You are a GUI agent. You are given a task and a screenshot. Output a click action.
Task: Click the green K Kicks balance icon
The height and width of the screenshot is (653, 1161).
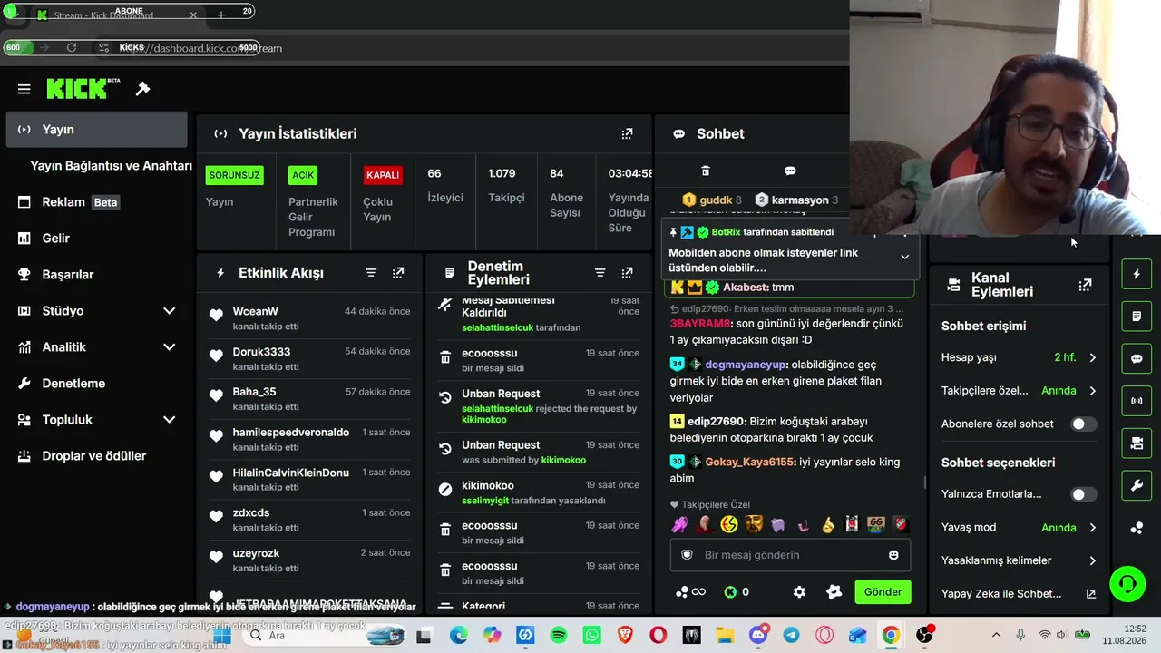730,592
